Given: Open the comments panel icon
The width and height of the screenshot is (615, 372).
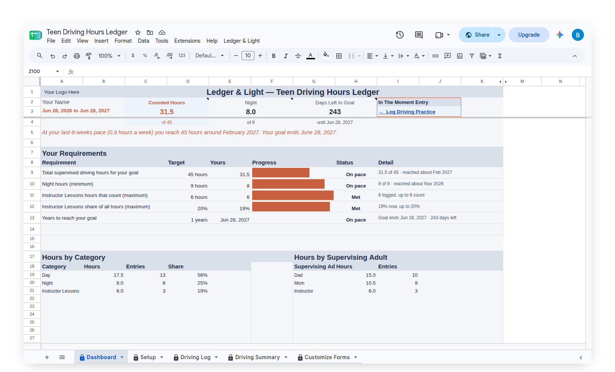Looking at the screenshot, I should click(419, 35).
